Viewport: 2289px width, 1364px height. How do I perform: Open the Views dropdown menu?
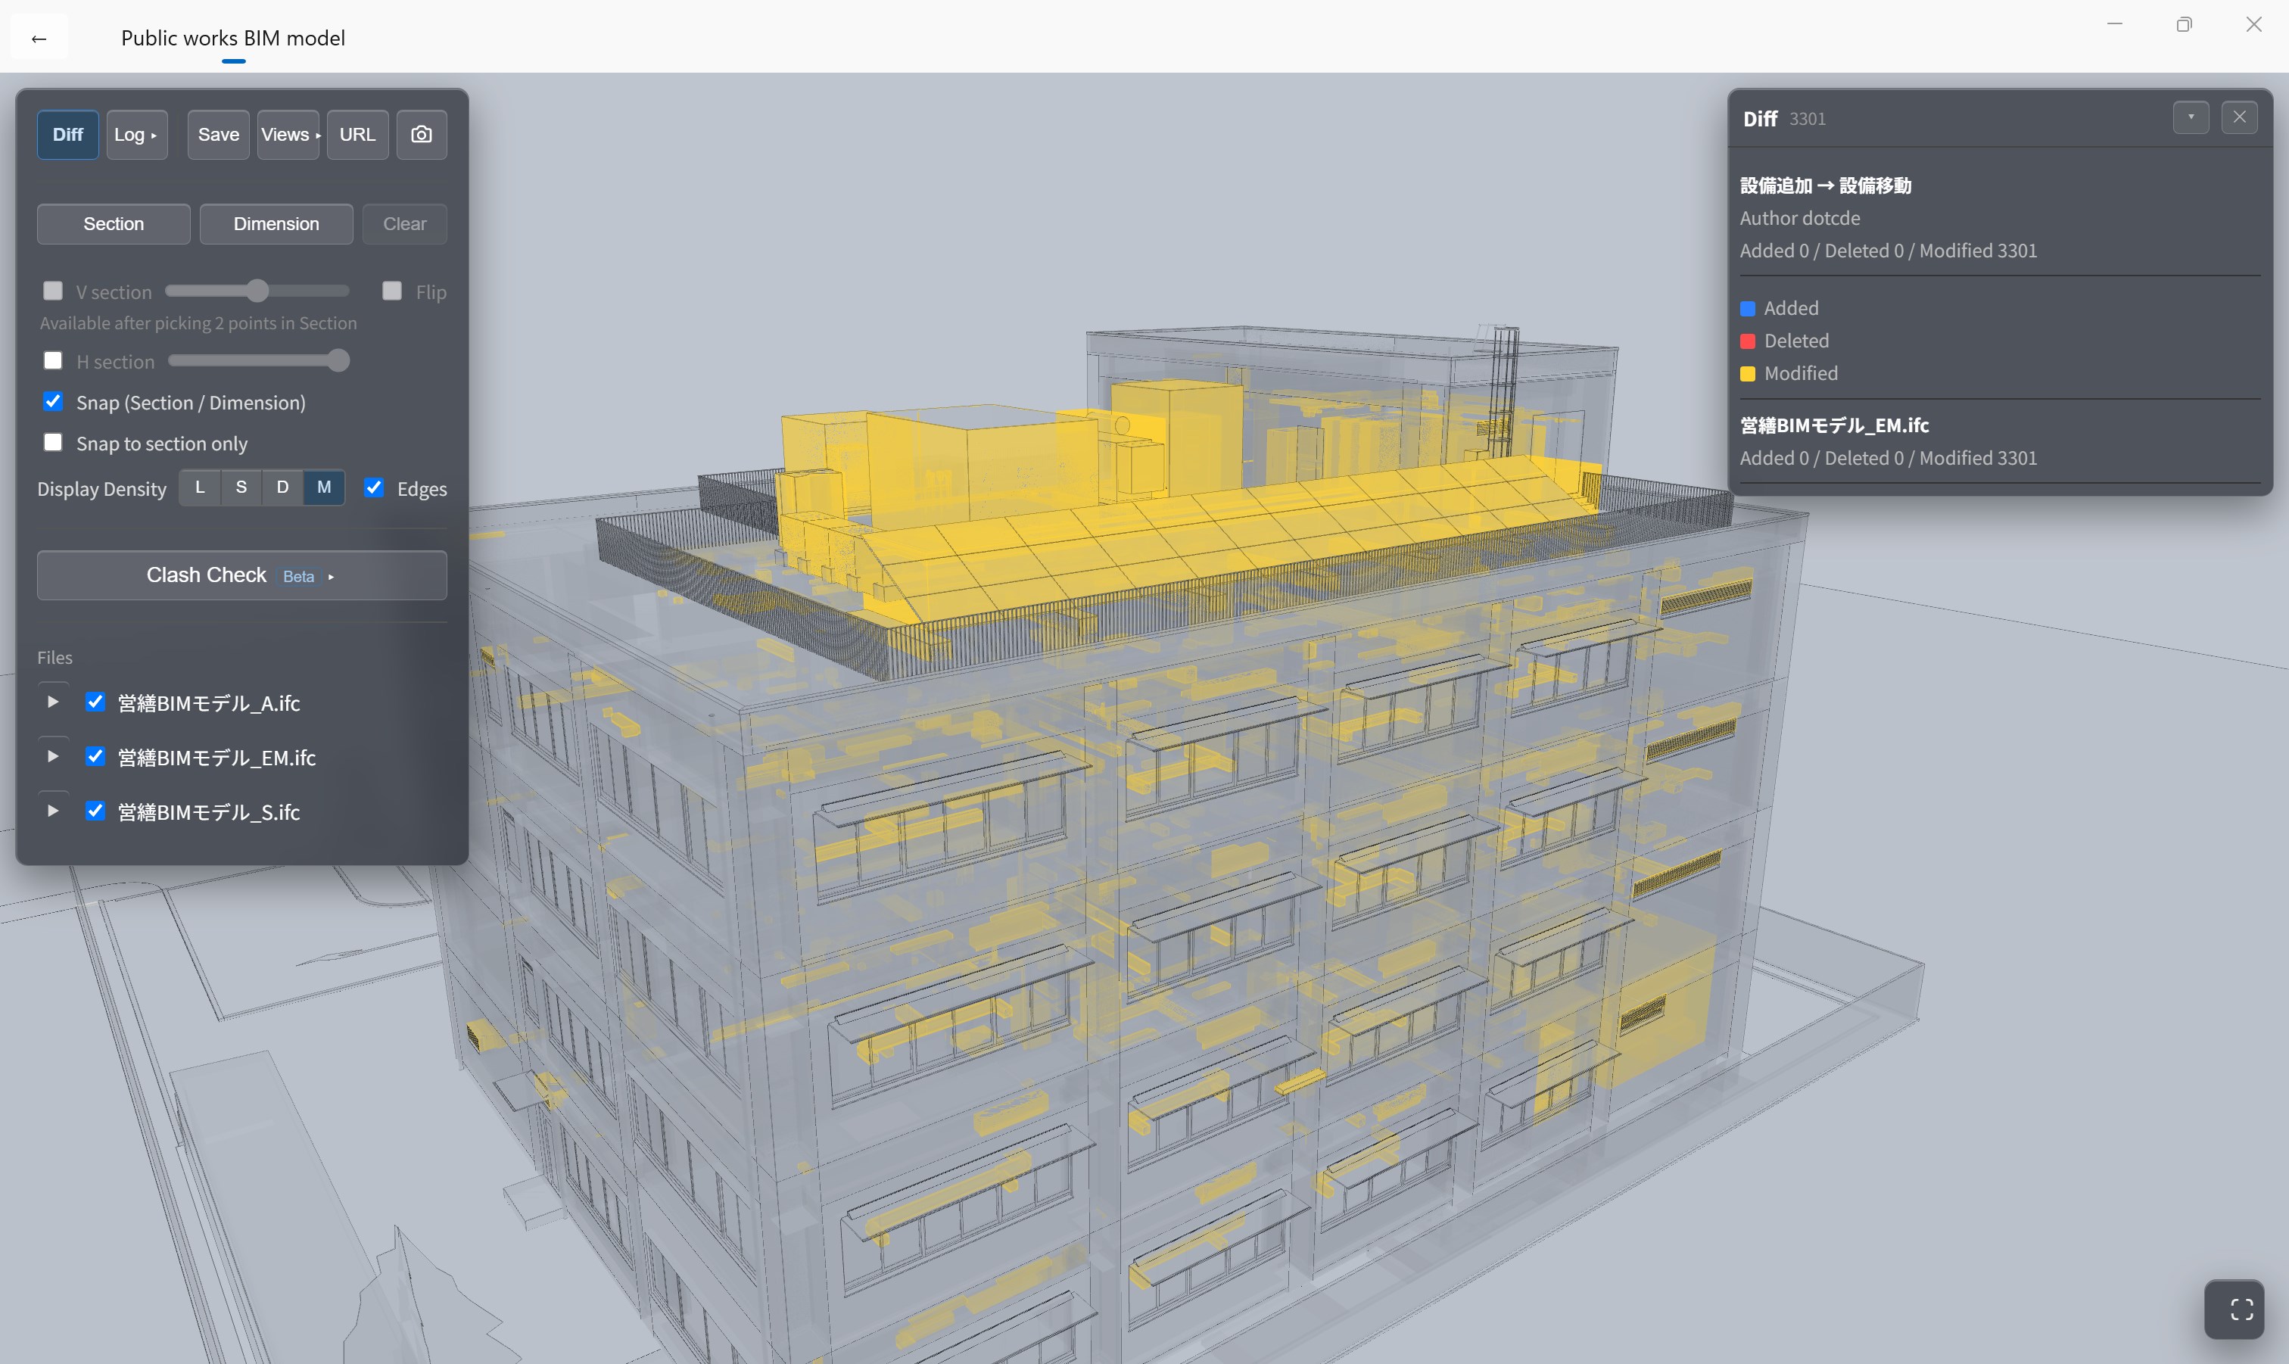288,134
